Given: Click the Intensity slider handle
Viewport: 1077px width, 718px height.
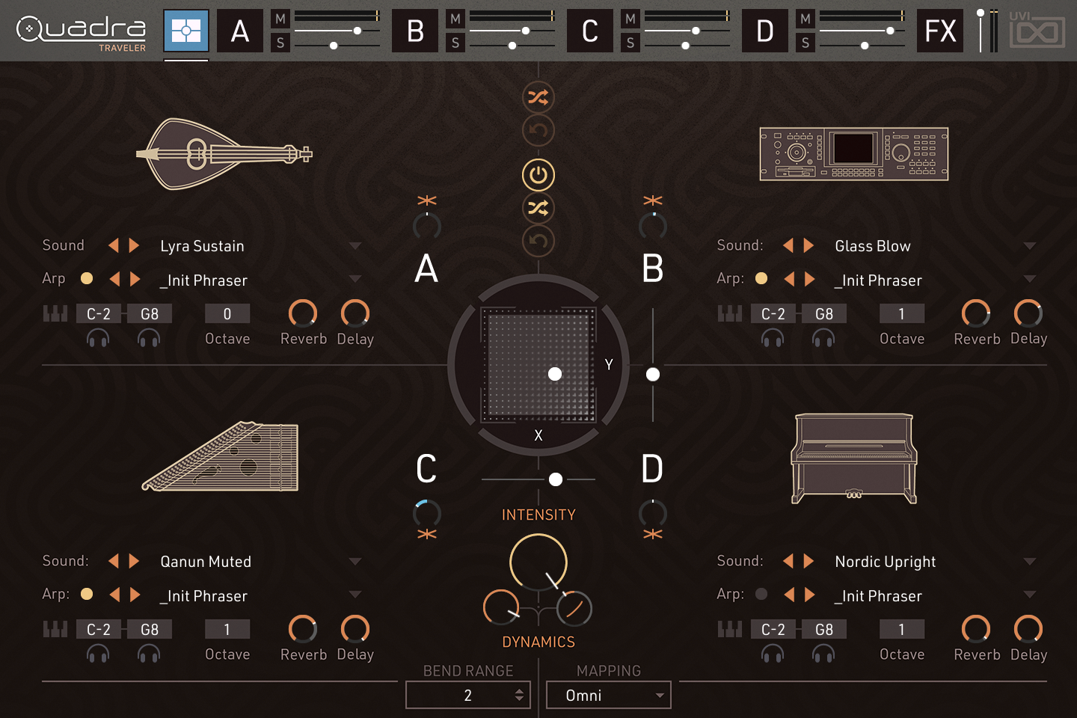Looking at the screenshot, I should coord(556,479).
